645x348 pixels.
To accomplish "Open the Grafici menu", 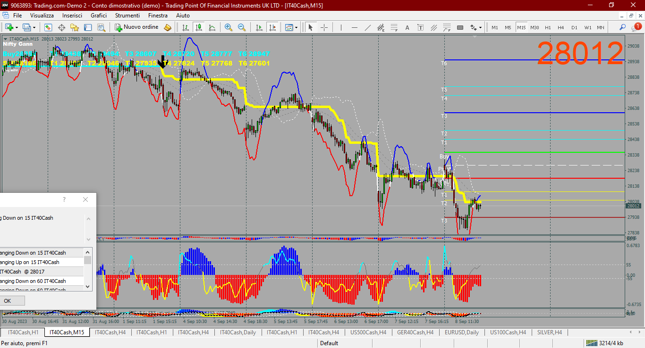I will click(x=99, y=16).
